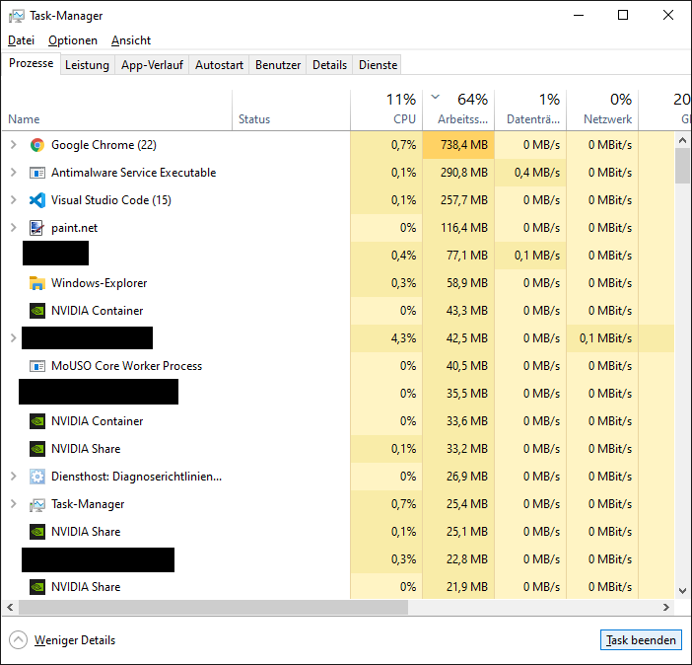Sort by the CPU column header
Image resolution: width=692 pixels, height=665 pixels.
click(x=386, y=111)
